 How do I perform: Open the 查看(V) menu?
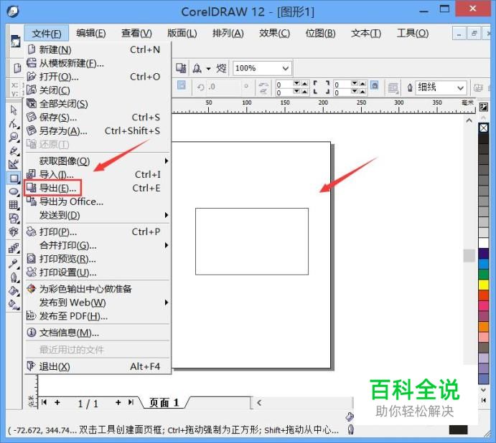tap(136, 33)
